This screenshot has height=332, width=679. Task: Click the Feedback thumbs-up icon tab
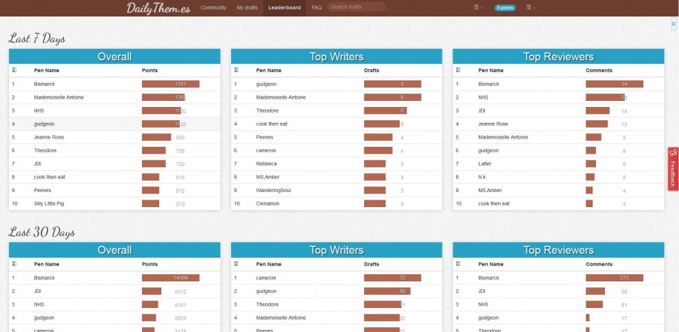(674, 169)
